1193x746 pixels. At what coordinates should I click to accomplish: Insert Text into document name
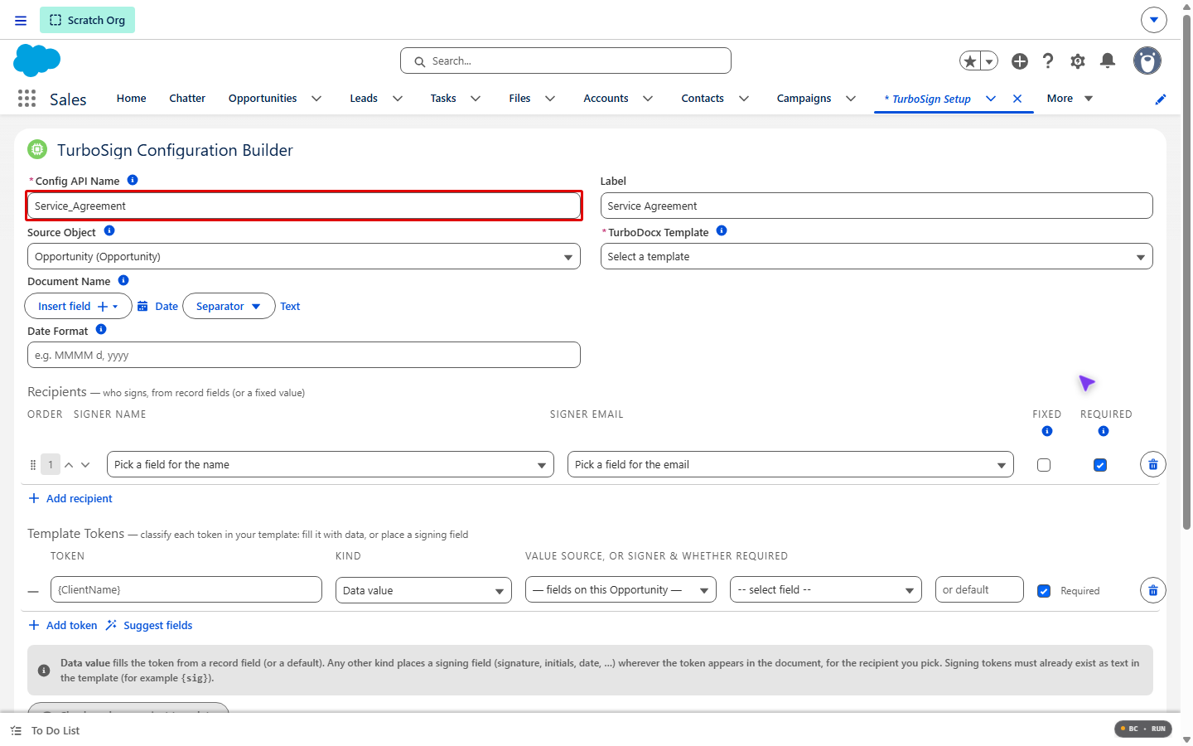point(290,306)
